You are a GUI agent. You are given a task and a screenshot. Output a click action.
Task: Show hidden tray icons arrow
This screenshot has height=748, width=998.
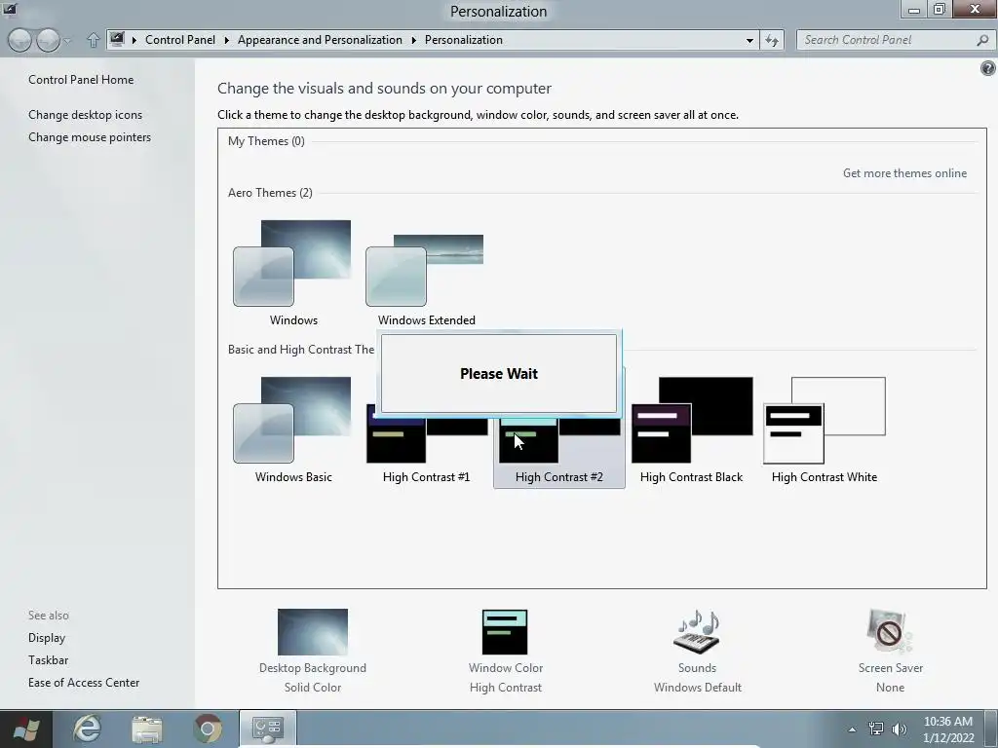(852, 729)
